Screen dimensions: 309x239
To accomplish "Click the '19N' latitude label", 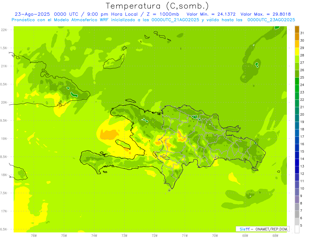I will (x=4, y=138).
